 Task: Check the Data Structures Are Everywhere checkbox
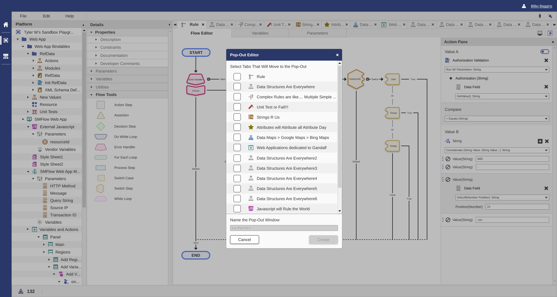coord(237,87)
